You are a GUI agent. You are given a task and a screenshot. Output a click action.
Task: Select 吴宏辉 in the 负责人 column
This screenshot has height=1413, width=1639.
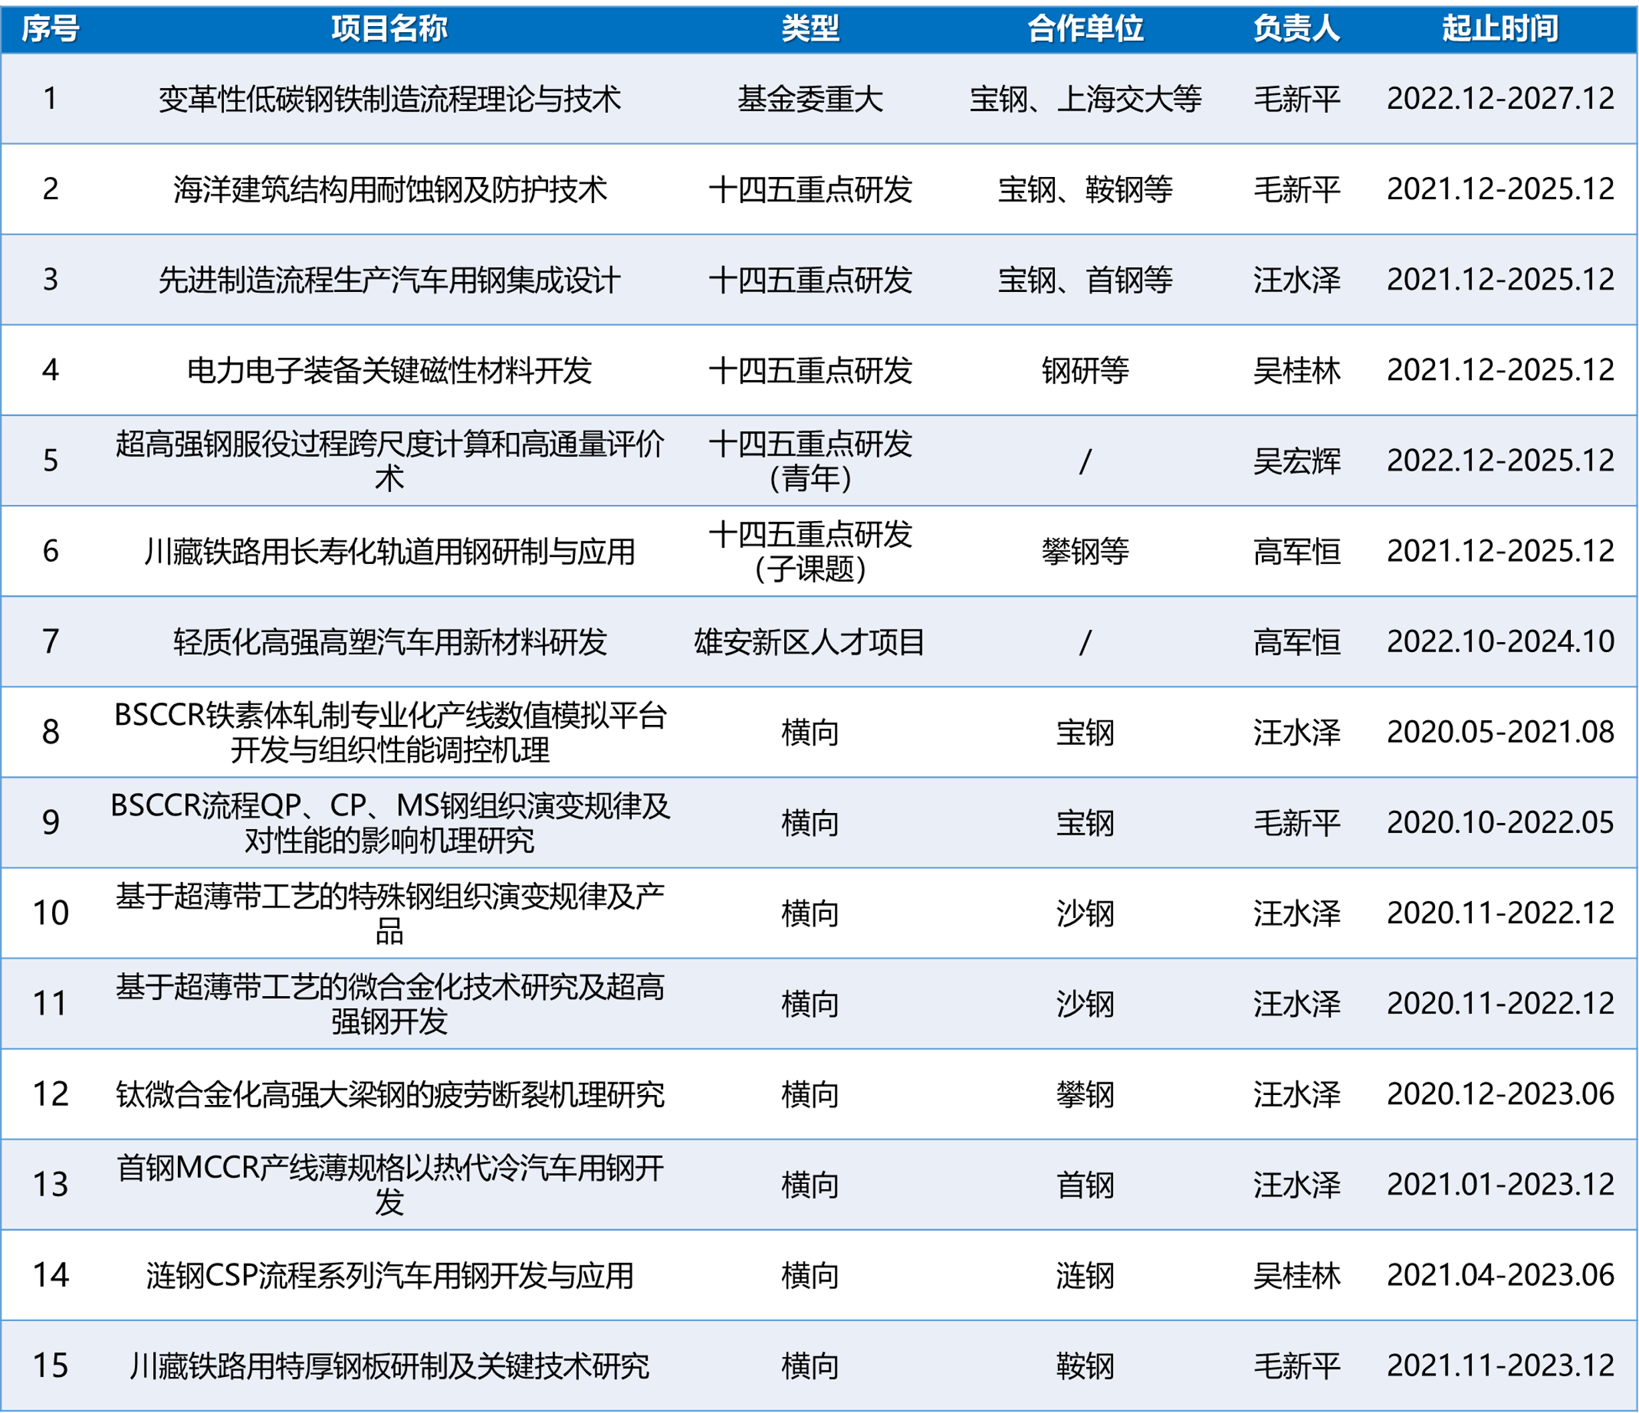1295,460
